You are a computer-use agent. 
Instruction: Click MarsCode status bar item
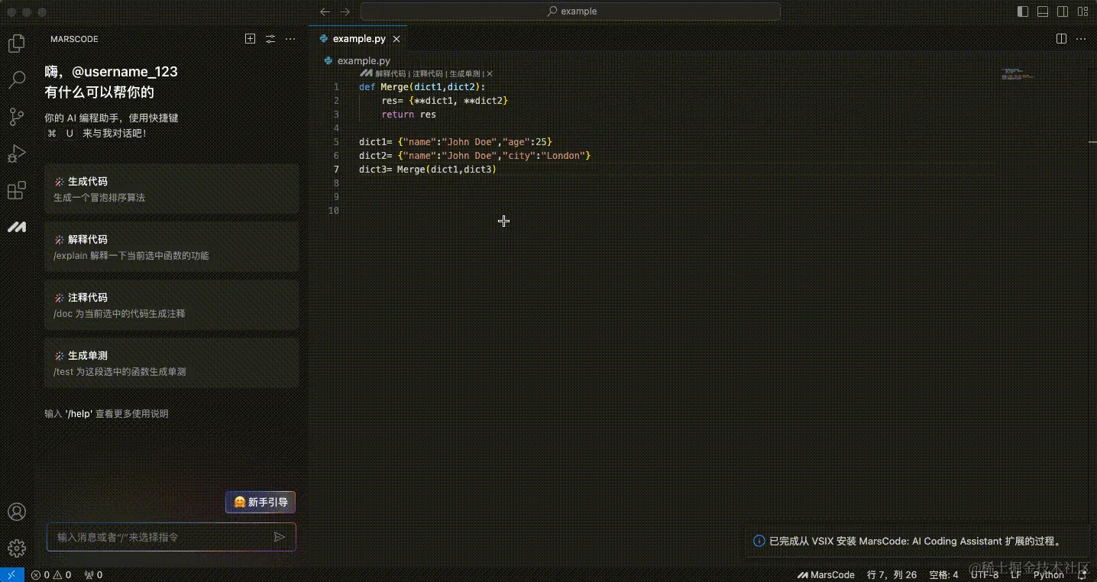pyautogui.click(x=826, y=574)
